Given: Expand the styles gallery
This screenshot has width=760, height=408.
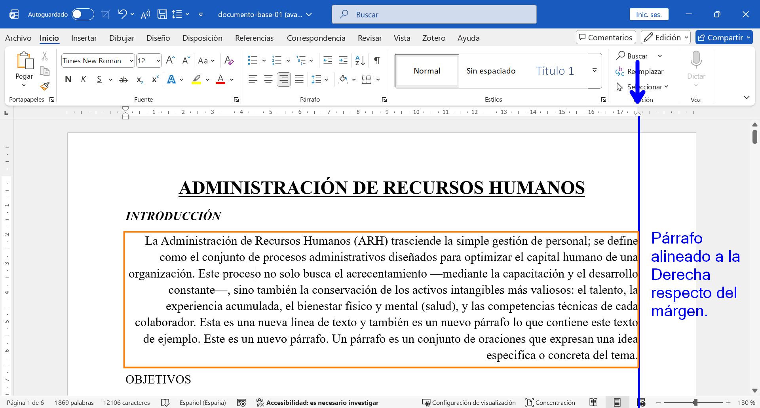Looking at the screenshot, I should pos(595,71).
